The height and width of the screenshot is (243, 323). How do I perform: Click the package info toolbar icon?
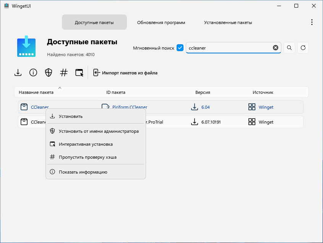[33, 72]
